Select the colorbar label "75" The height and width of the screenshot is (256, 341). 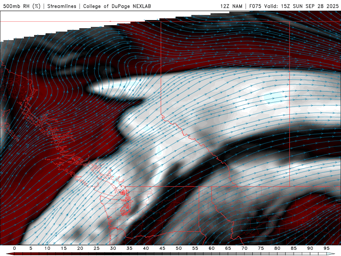click(x=261, y=248)
